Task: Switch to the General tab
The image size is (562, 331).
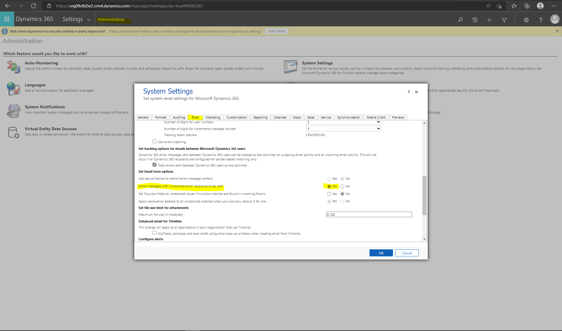Action: click(x=143, y=117)
